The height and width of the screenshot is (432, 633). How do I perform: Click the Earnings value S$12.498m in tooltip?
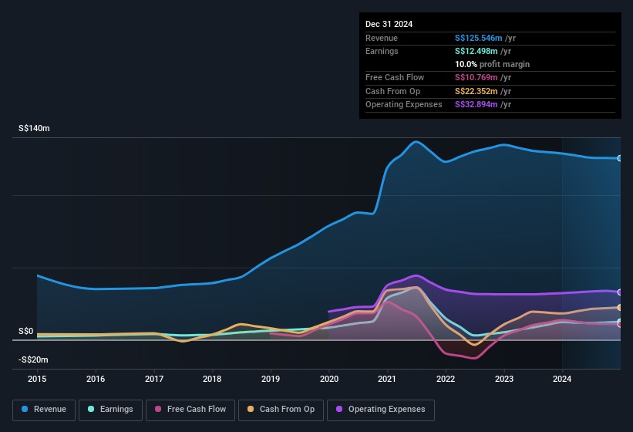tap(480, 51)
